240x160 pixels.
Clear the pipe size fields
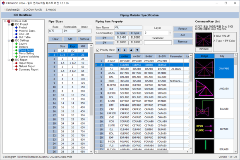tap(55, 39)
